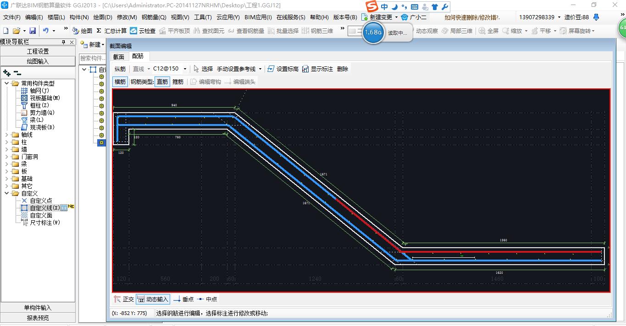
Task: Select 轴网(J) grid item
Action: (x=35, y=91)
